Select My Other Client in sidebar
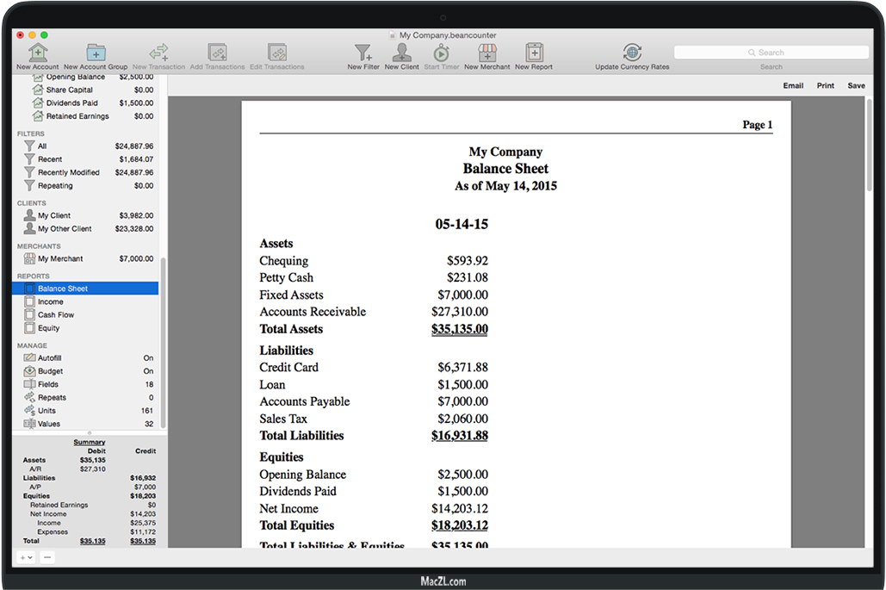The height and width of the screenshot is (590, 886). [65, 229]
